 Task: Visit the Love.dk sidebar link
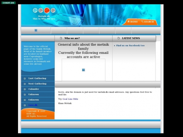tap(33, 105)
